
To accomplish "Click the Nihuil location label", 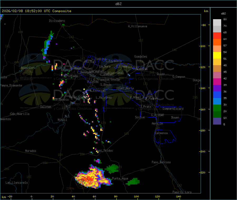I will click(62, 120).
